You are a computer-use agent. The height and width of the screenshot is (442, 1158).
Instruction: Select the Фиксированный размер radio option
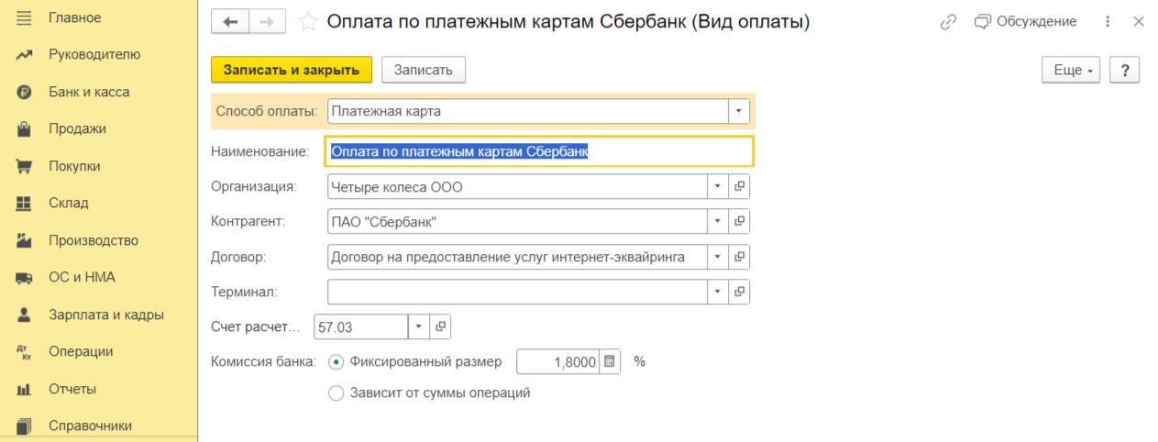(x=336, y=361)
